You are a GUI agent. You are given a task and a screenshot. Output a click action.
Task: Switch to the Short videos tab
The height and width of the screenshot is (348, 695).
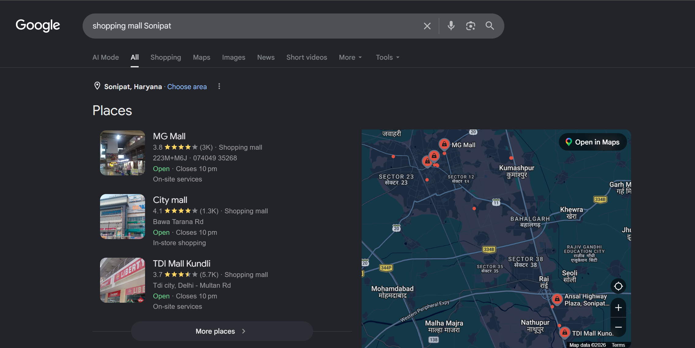pos(307,57)
